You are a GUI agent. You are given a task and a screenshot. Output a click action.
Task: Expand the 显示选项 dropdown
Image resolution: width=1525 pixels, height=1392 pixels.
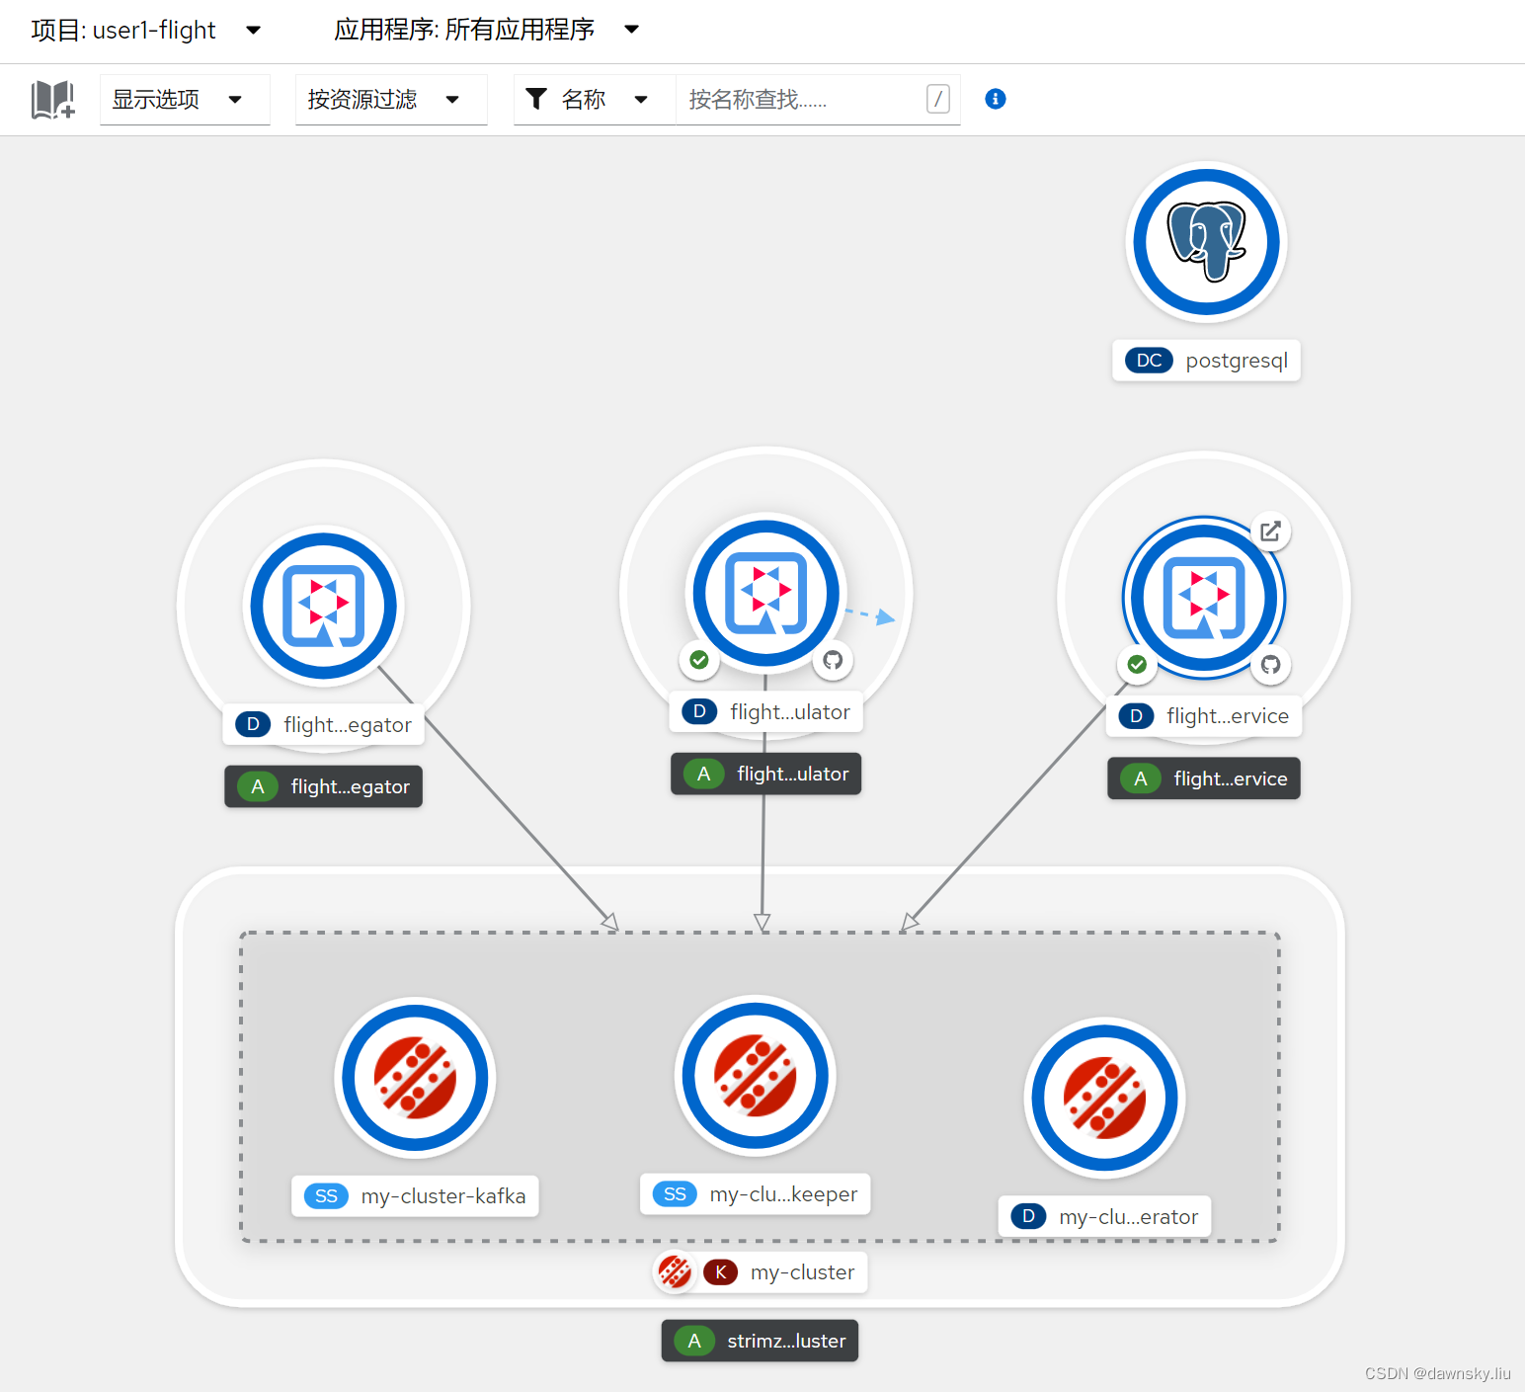[185, 100]
